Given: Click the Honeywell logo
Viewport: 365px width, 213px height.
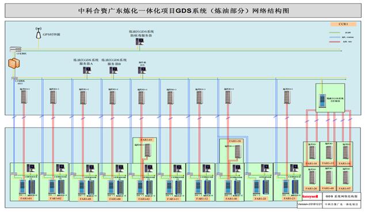Looking at the screenshot, I should (310, 196).
